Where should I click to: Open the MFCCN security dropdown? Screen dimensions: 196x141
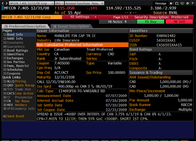point(32,3)
